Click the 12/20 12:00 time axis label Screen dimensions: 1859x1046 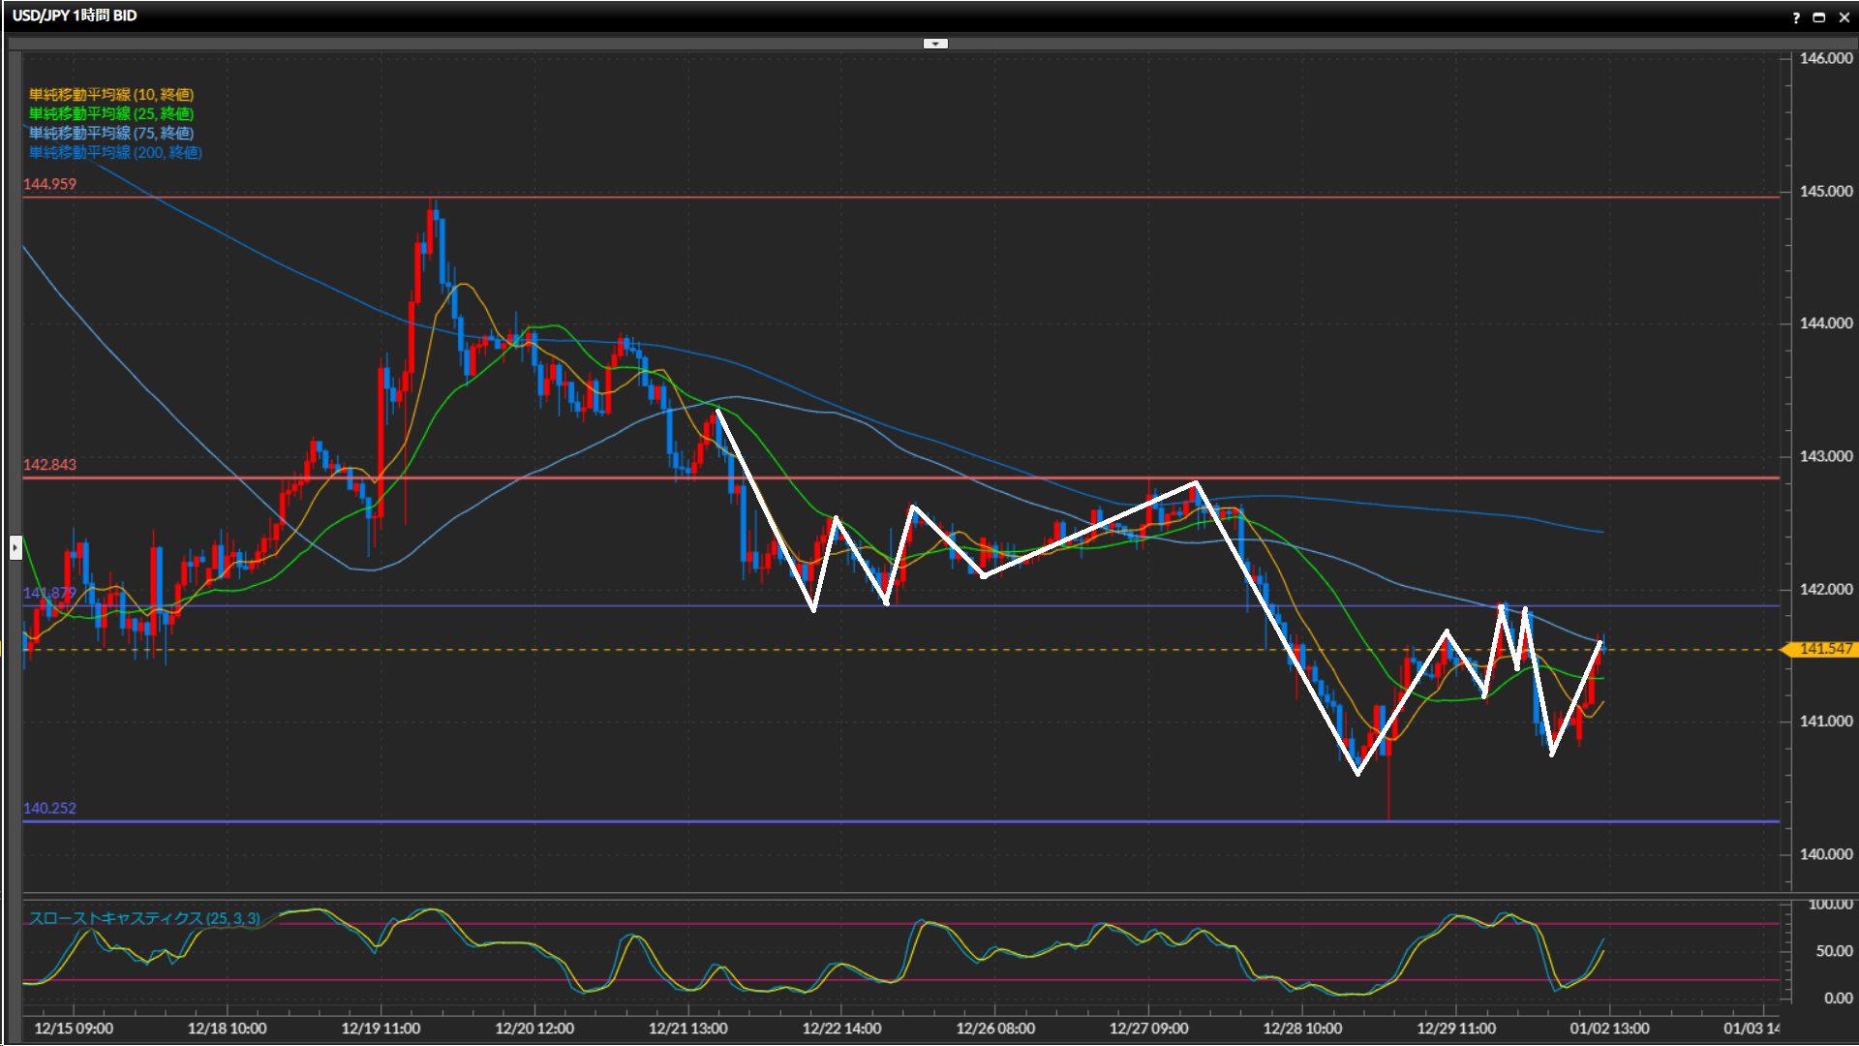534,1029
